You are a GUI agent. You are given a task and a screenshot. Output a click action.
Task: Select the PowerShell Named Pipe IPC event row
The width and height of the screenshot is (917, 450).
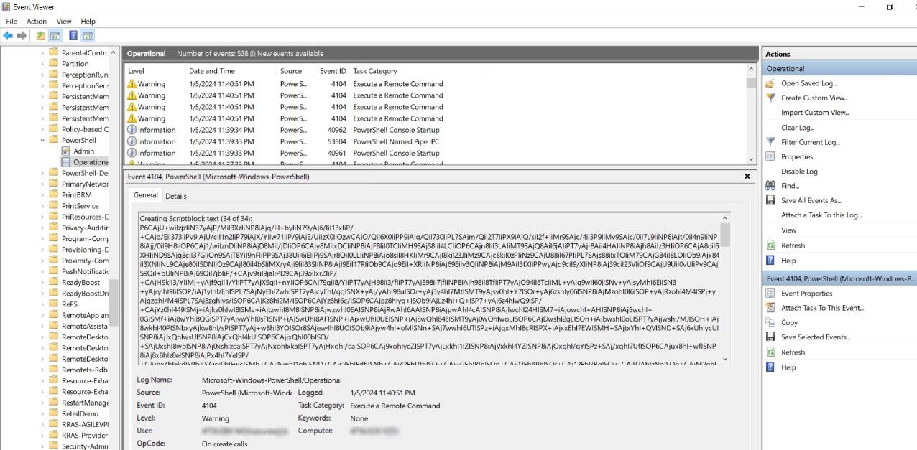[x=395, y=141]
